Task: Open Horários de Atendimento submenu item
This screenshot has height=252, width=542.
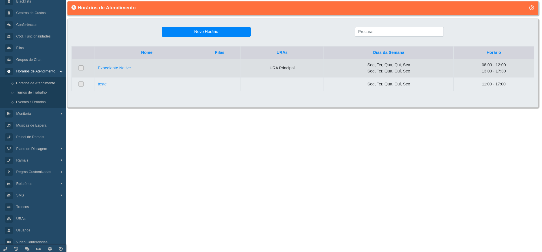Action: coord(36,83)
